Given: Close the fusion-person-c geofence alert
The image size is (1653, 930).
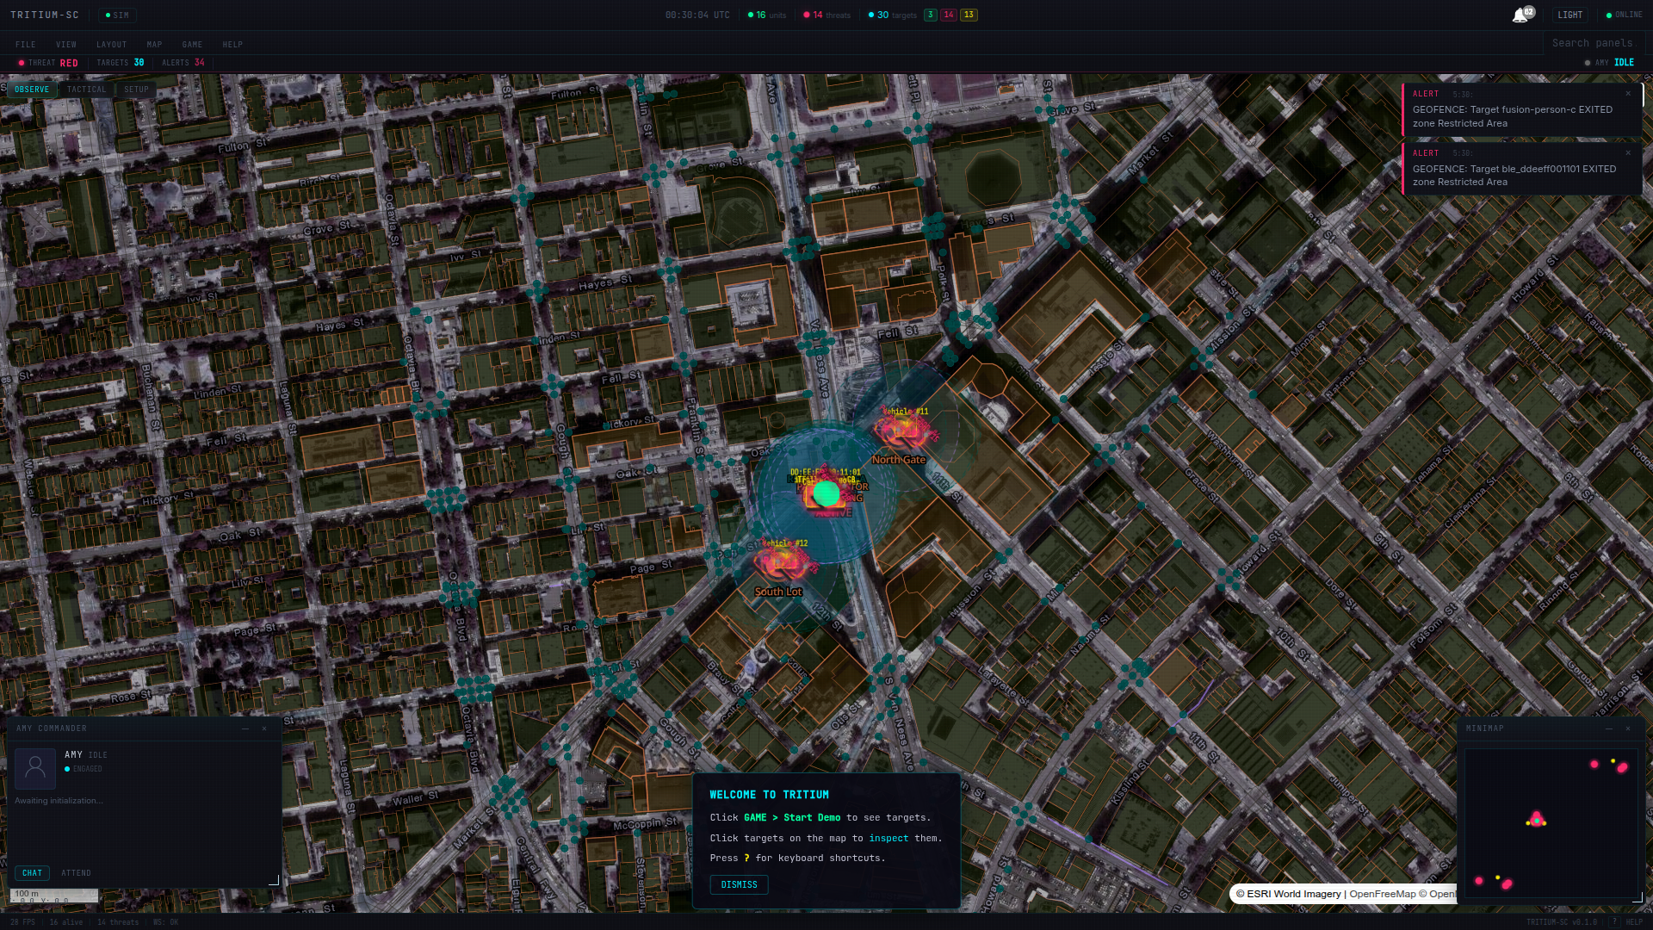Looking at the screenshot, I should [1628, 94].
